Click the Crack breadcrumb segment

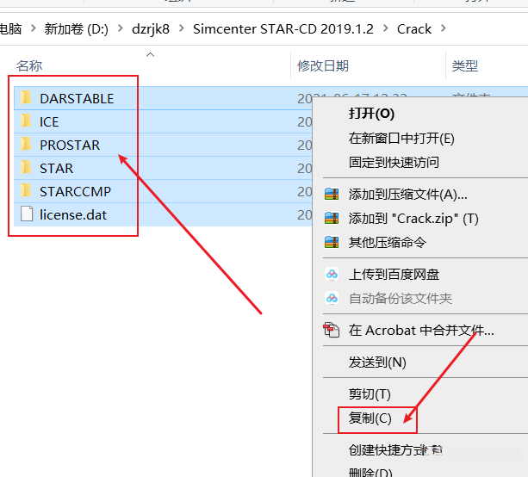414,29
